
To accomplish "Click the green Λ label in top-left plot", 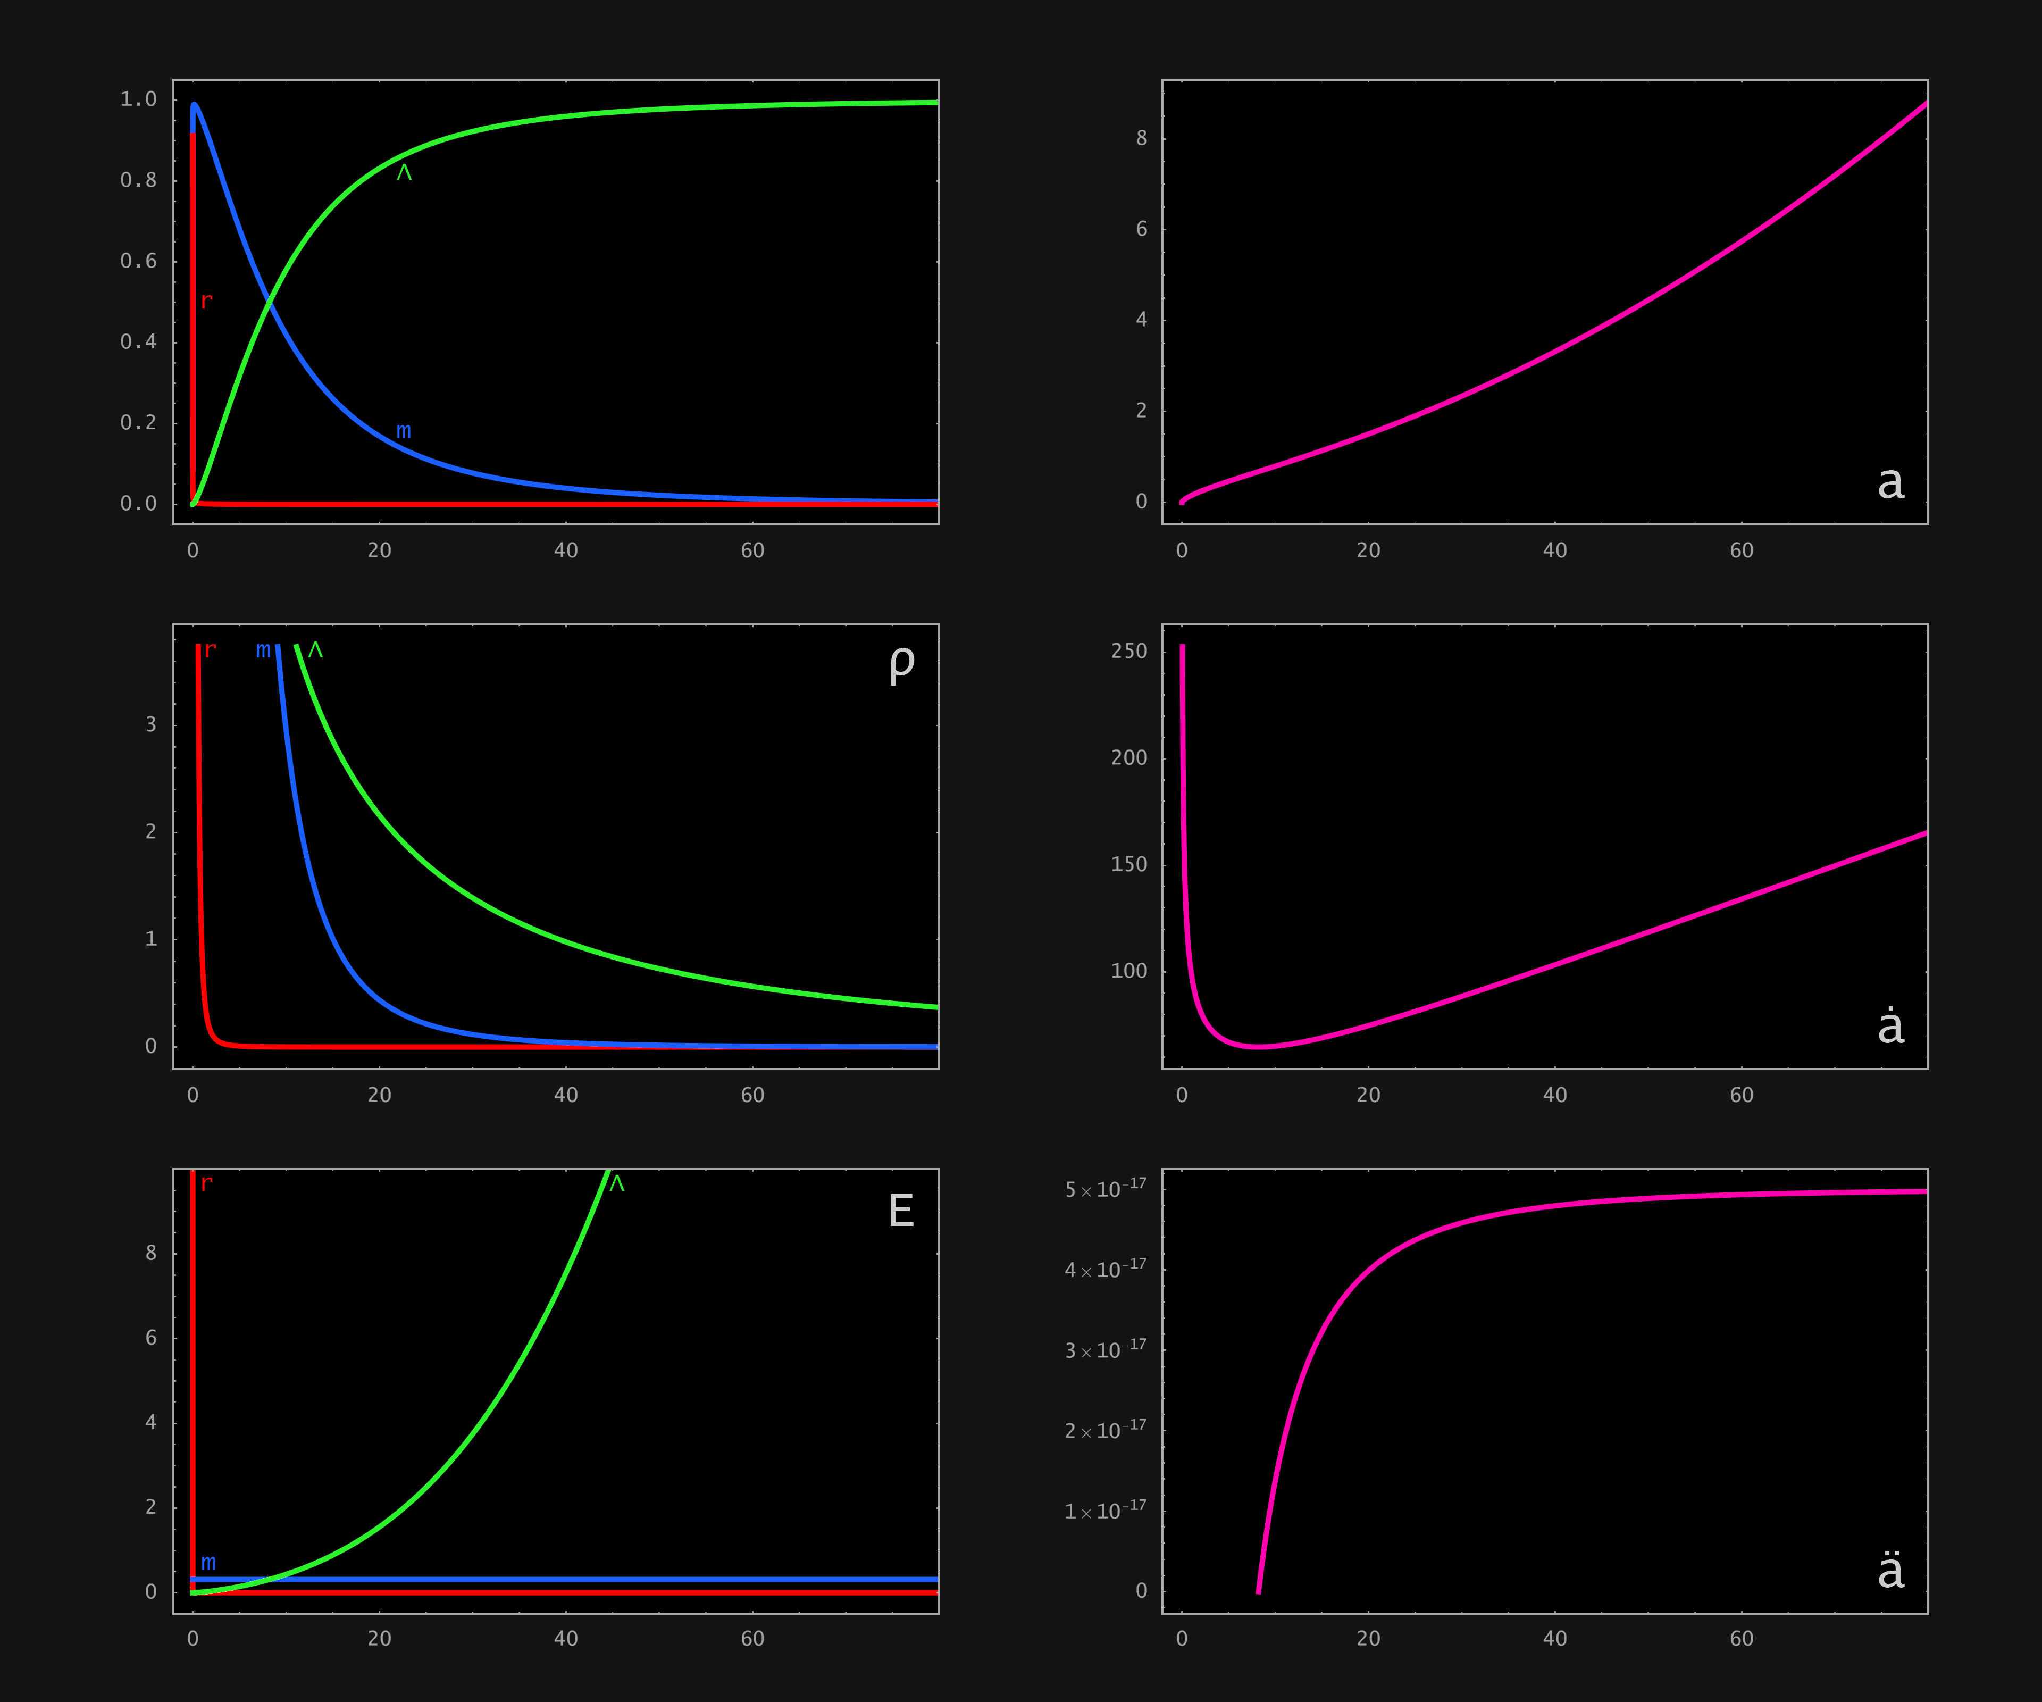I will tap(405, 173).
